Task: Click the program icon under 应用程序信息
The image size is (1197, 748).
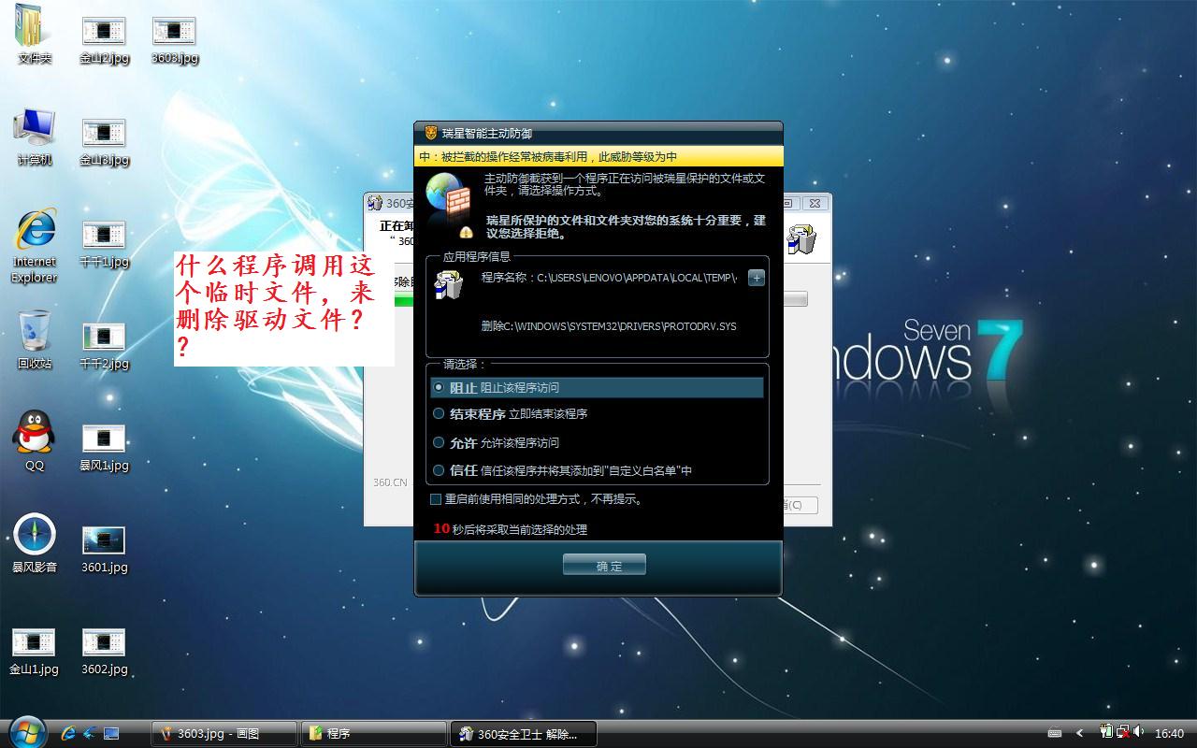Action: point(449,284)
